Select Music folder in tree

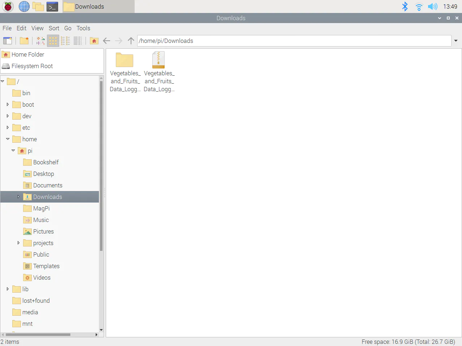point(36,220)
